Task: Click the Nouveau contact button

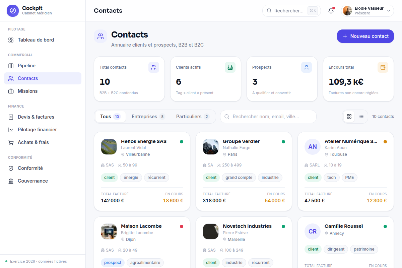Action: [365, 36]
